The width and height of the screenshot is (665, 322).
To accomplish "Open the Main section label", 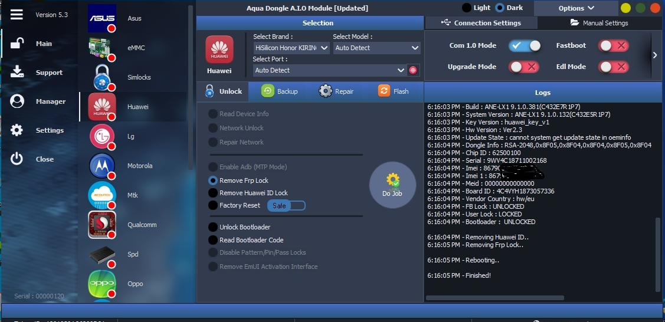I will pos(44,44).
